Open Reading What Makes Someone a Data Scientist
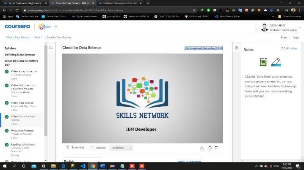Screen dimensions: 304x170 click(x=22, y=150)
